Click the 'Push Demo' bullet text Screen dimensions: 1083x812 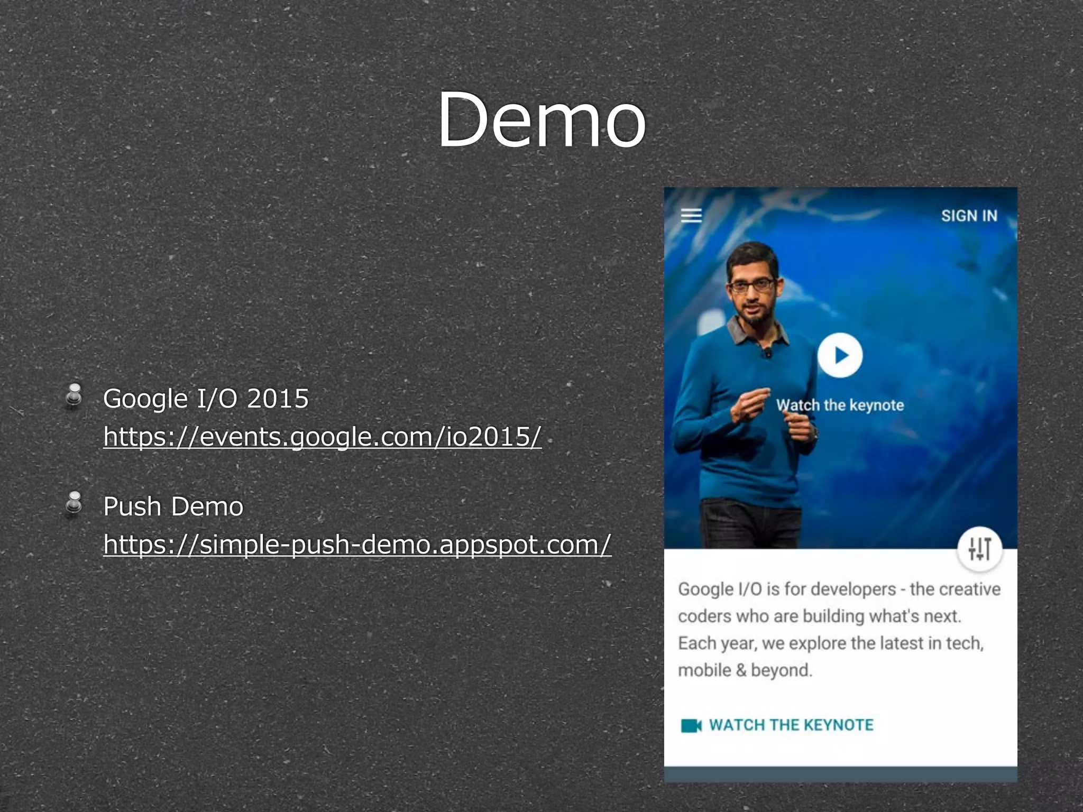173,506
